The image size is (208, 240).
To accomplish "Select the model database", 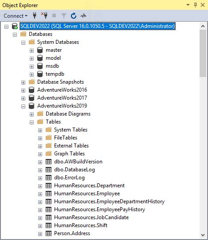I will click(53, 58).
